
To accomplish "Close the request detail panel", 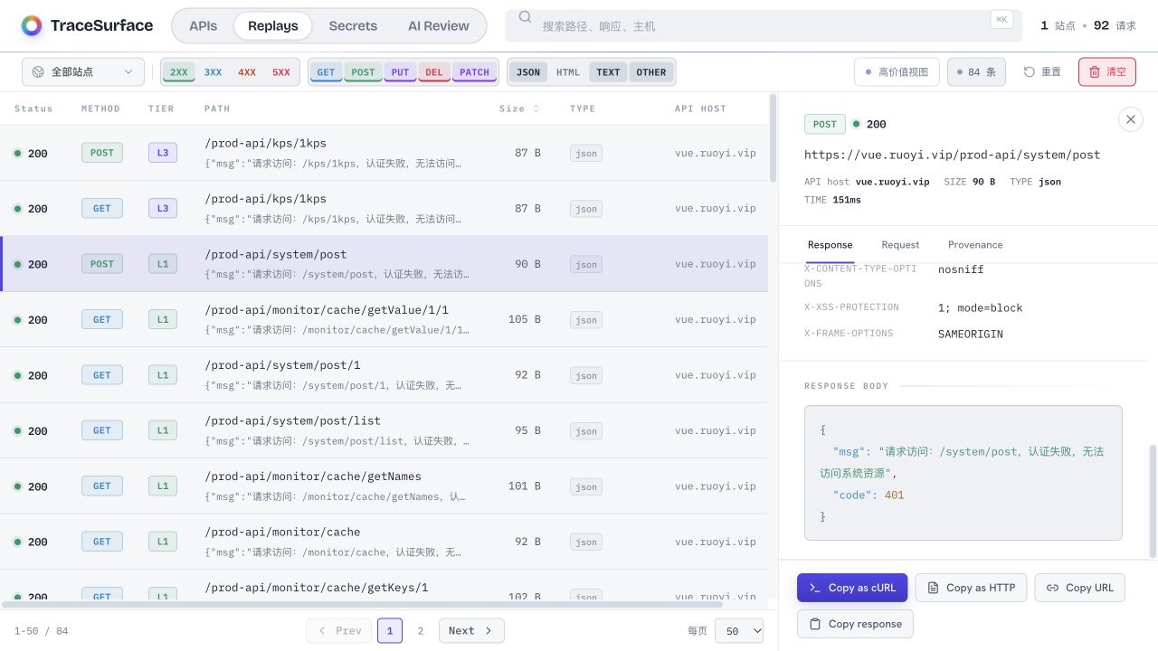I will pyautogui.click(x=1131, y=119).
